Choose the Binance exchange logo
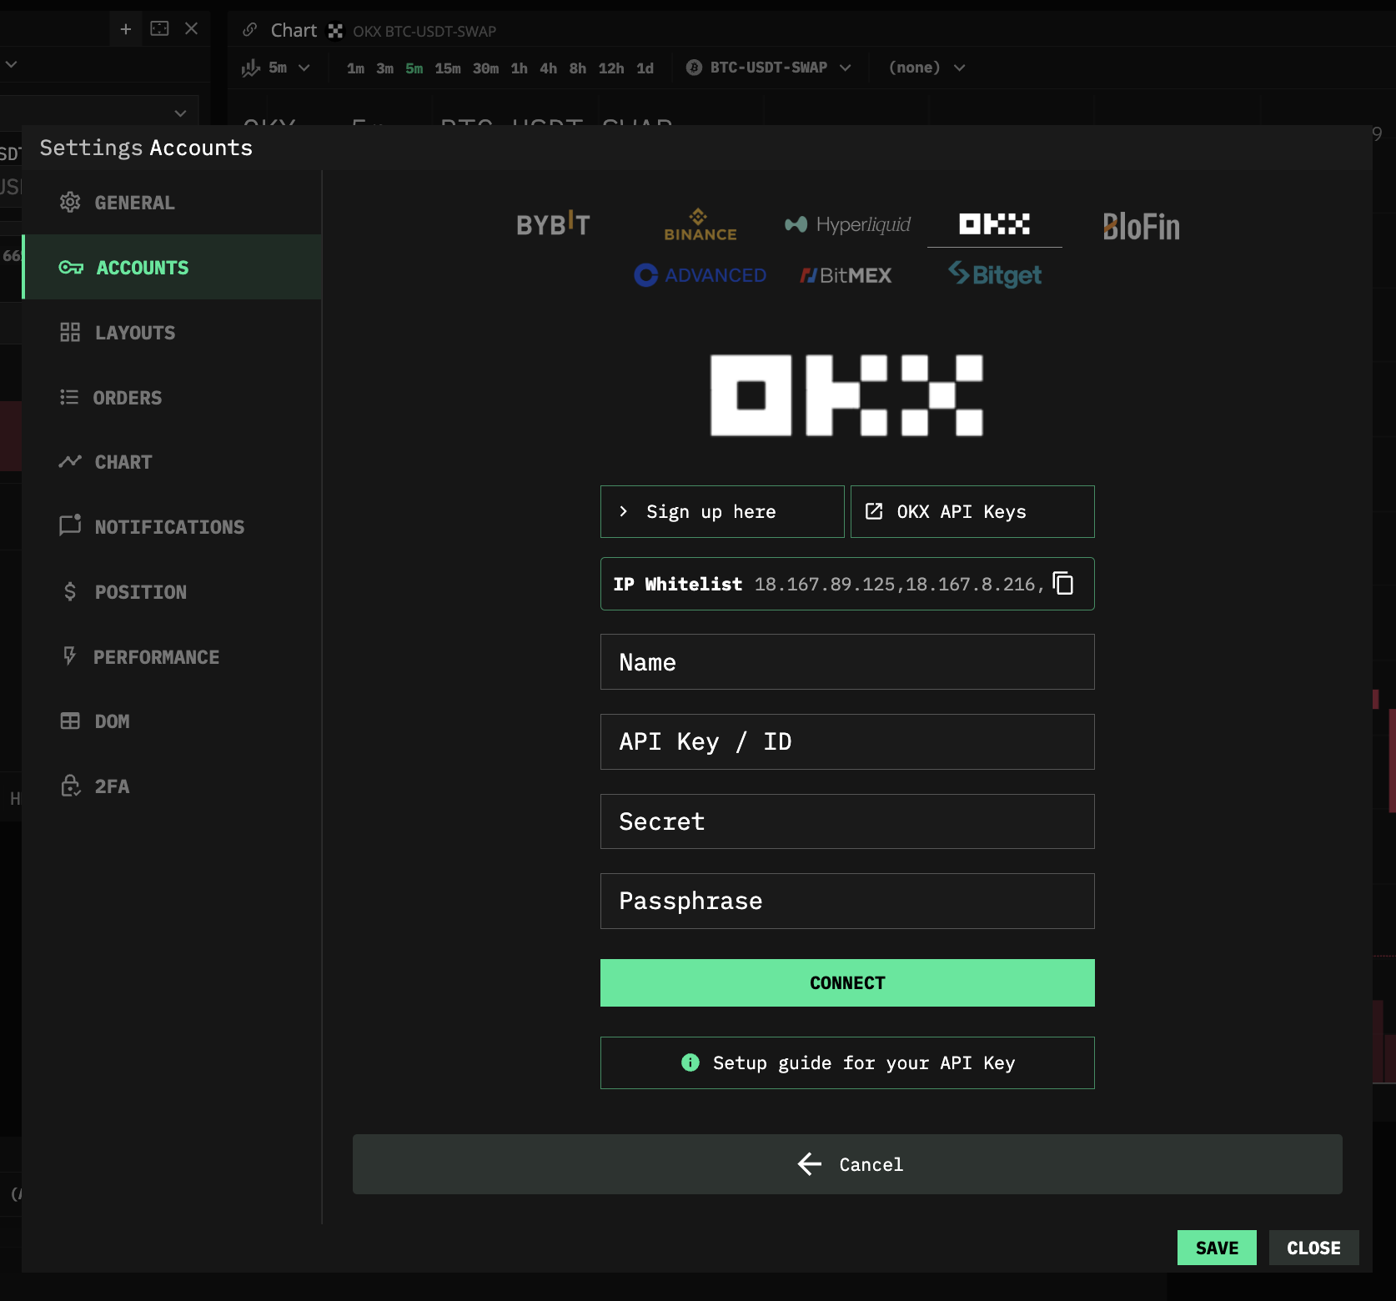The image size is (1396, 1301). [700, 225]
